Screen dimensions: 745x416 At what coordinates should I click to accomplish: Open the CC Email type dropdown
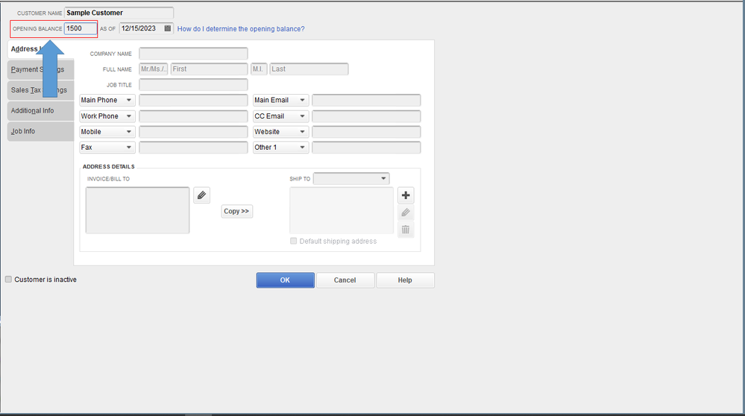click(x=281, y=116)
